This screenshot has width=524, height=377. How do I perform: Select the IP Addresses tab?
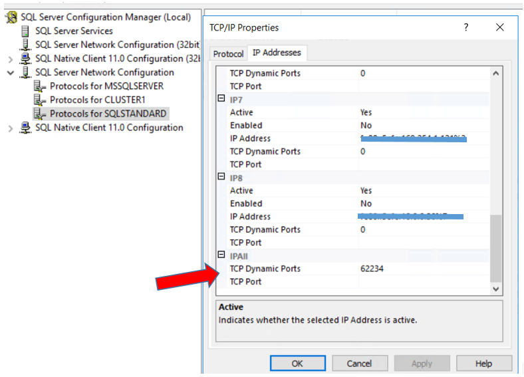point(277,53)
